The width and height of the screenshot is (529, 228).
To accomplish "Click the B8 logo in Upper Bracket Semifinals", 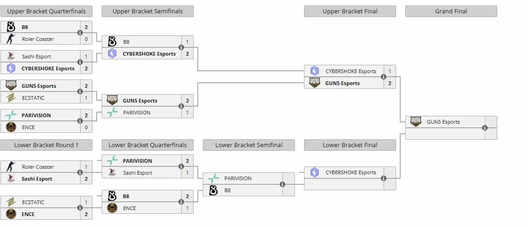I will point(112,42).
